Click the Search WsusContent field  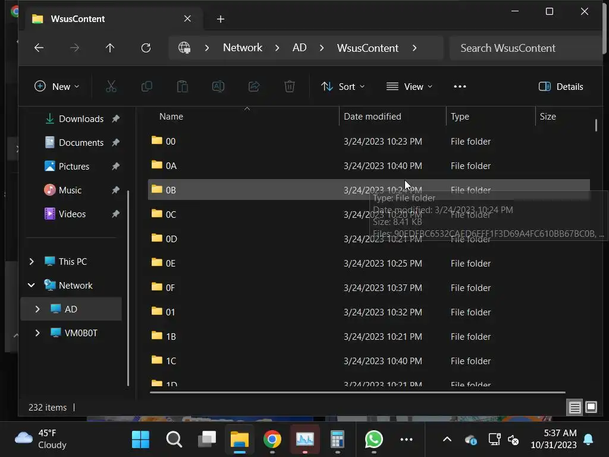coord(525,48)
